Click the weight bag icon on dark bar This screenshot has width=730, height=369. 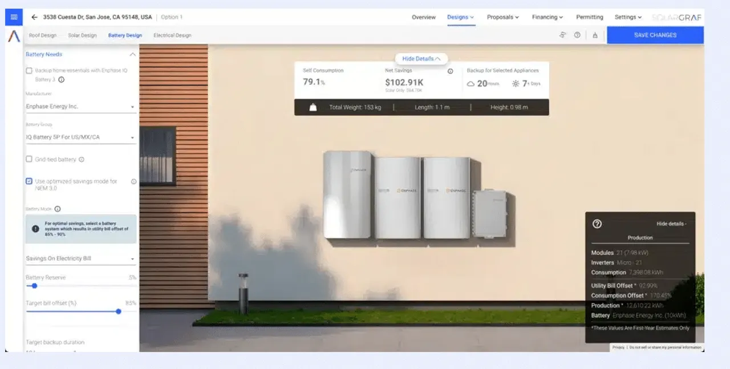pyautogui.click(x=312, y=106)
